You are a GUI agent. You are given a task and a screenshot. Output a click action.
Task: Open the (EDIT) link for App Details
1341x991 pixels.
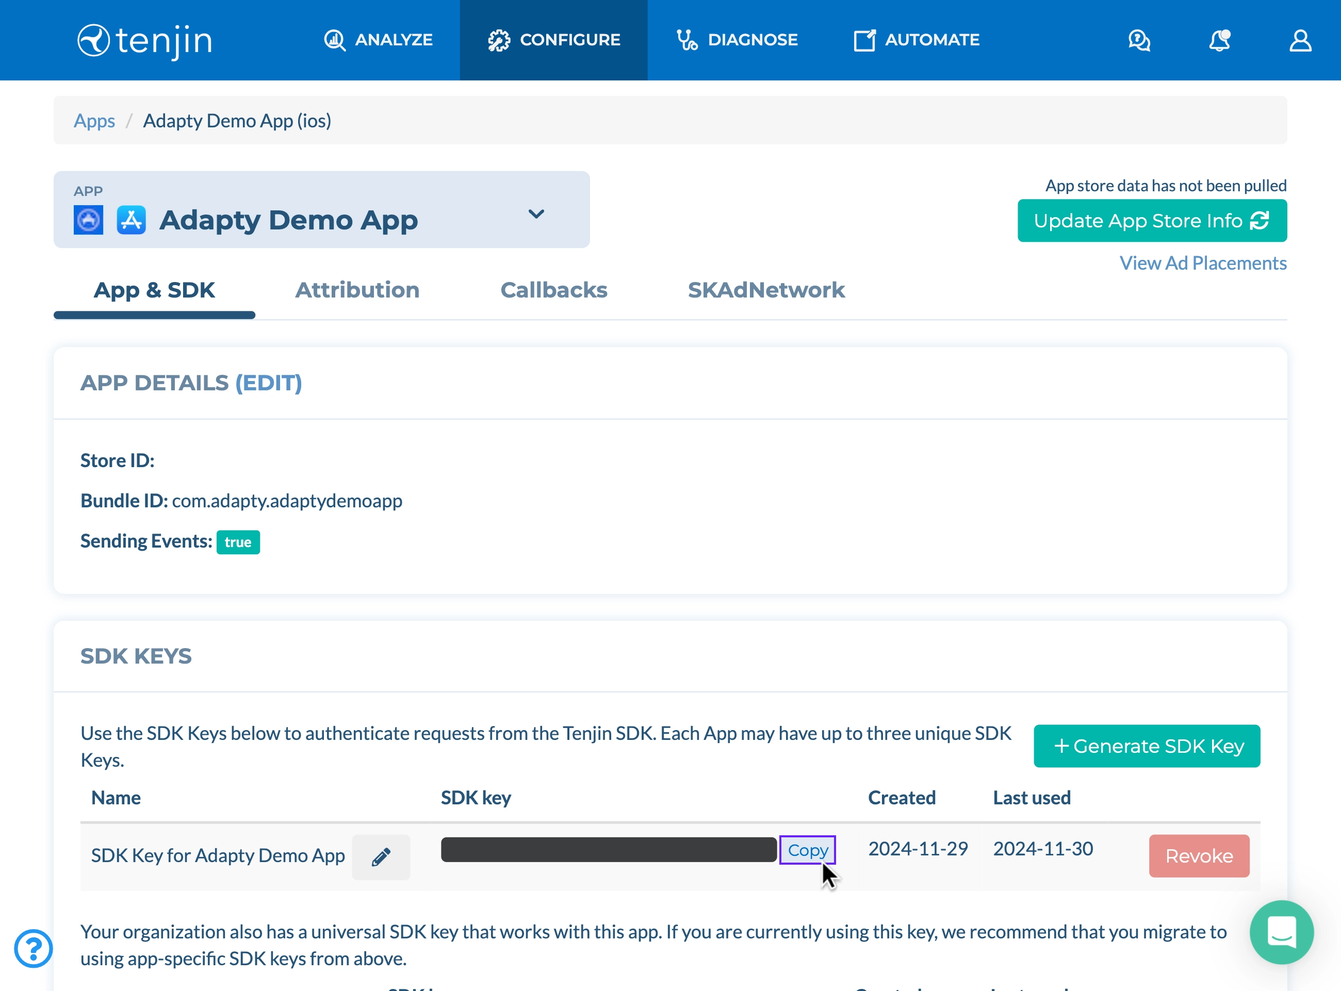[268, 383]
